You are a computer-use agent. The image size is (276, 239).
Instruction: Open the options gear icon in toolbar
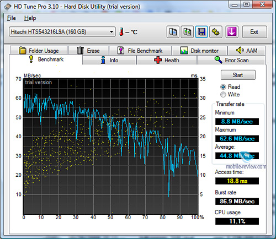click(216, 32)
